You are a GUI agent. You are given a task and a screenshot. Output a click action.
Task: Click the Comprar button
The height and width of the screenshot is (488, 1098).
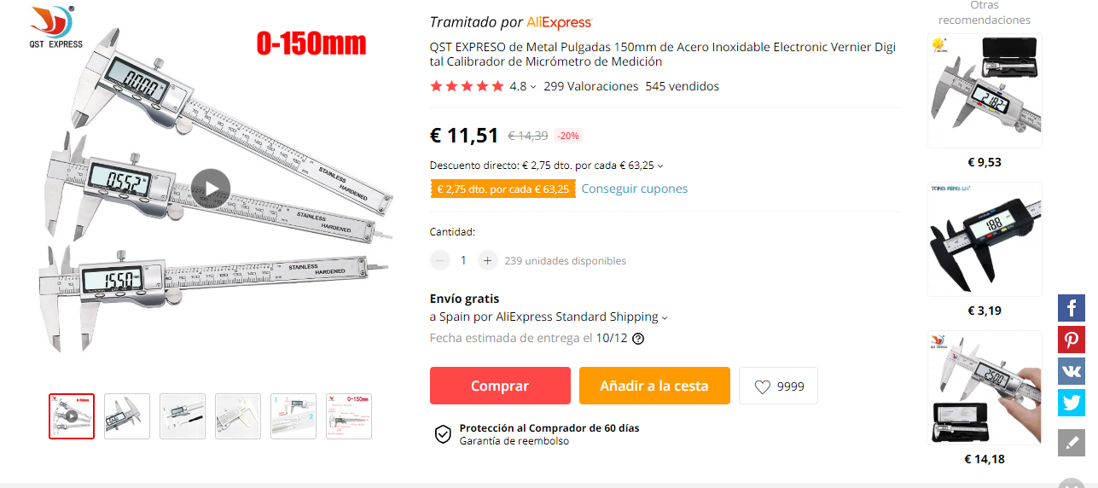500,386
